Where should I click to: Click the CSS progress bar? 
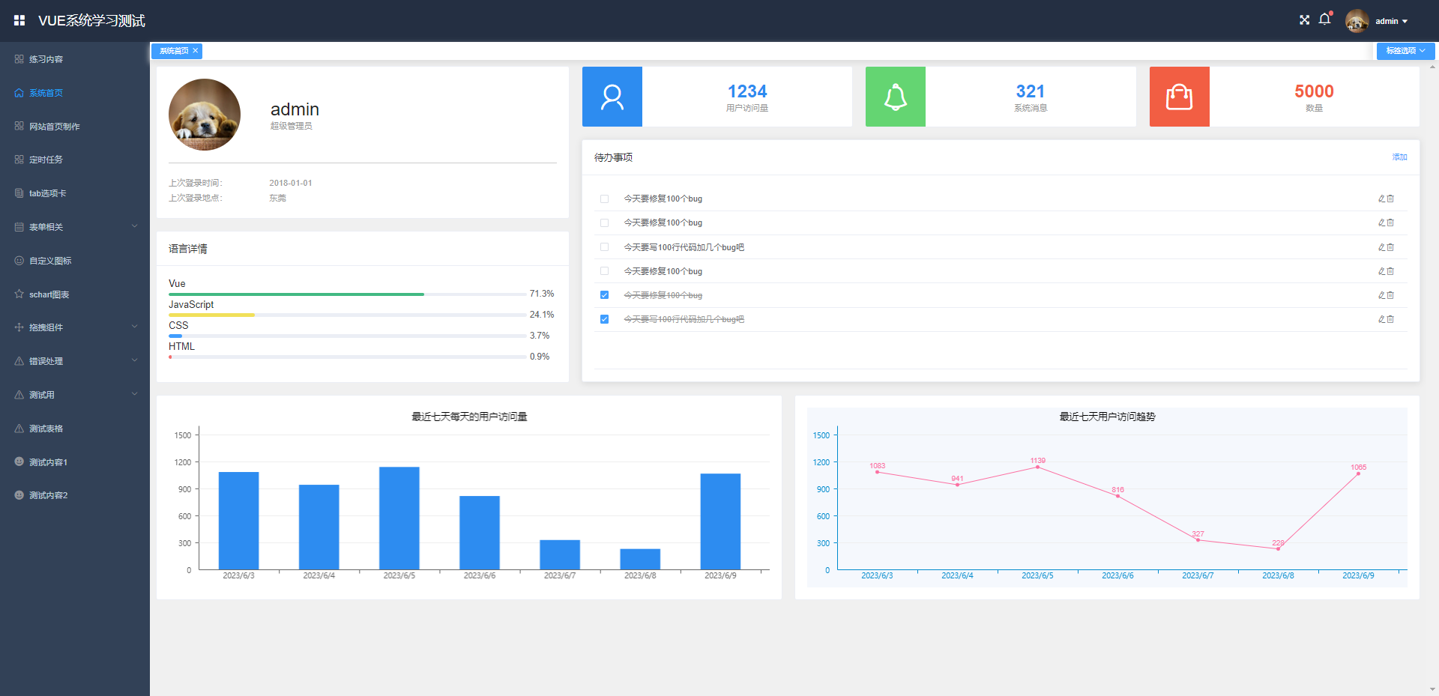[347, 336]
